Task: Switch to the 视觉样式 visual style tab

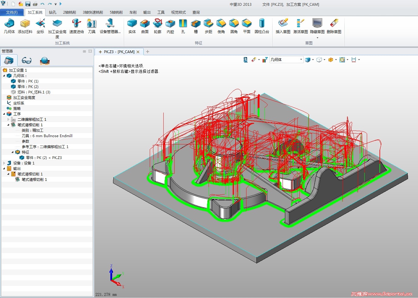Action: pyautogui.click(x=179, y=12)
